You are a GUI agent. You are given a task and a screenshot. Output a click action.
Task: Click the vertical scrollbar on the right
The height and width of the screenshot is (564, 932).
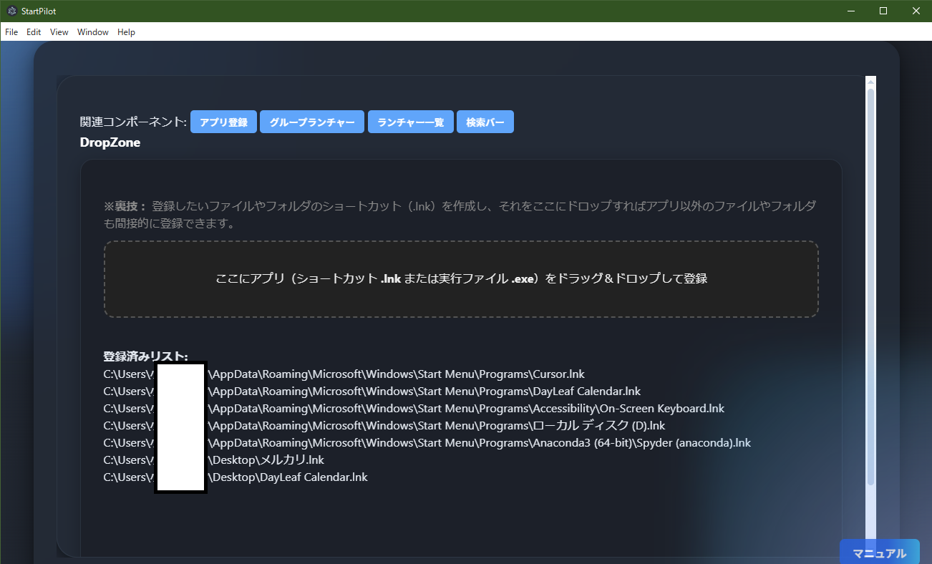(x=870, y=286)
